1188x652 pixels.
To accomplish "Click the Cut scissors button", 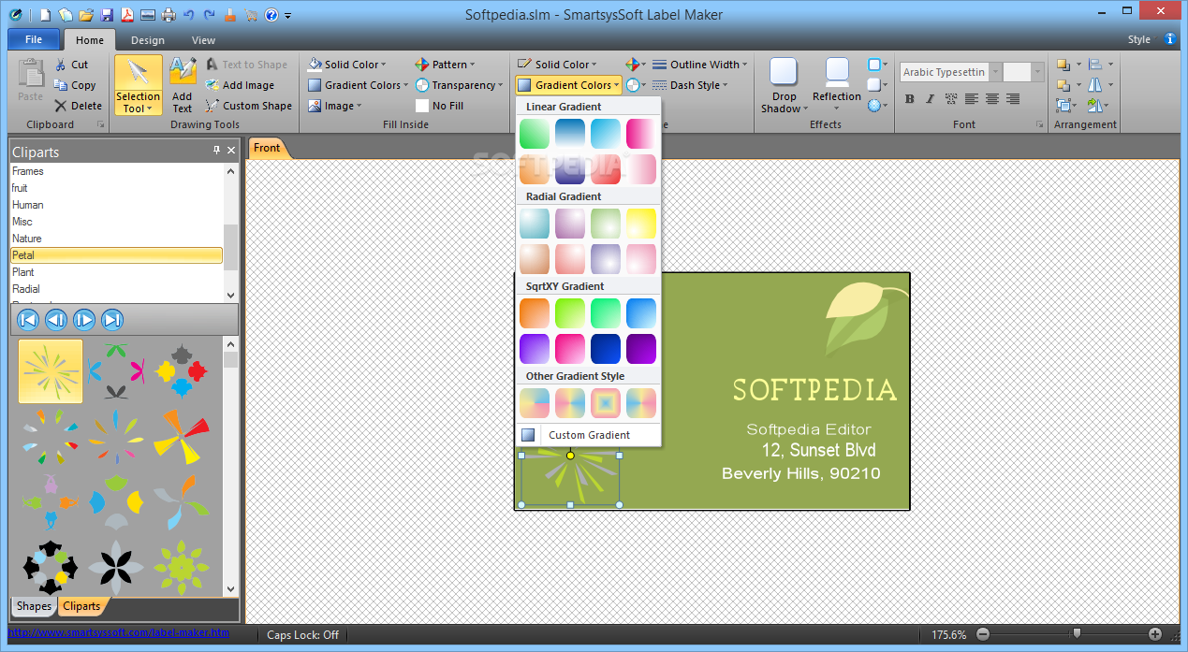I will click(x=71, y=65).
